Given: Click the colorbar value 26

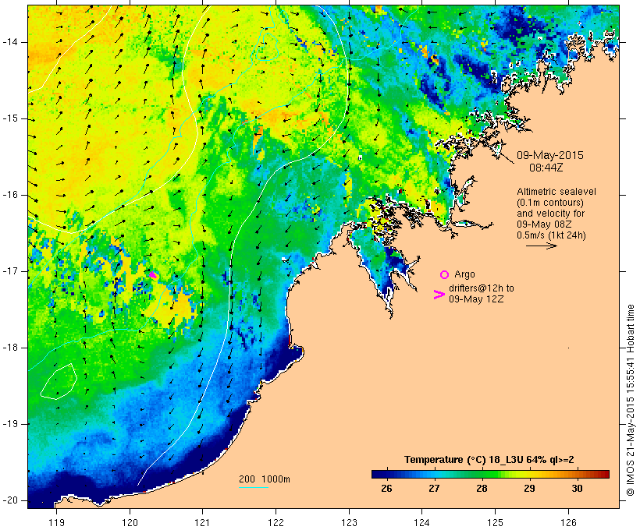Looking at the screenshot, I should click(386, 489).
